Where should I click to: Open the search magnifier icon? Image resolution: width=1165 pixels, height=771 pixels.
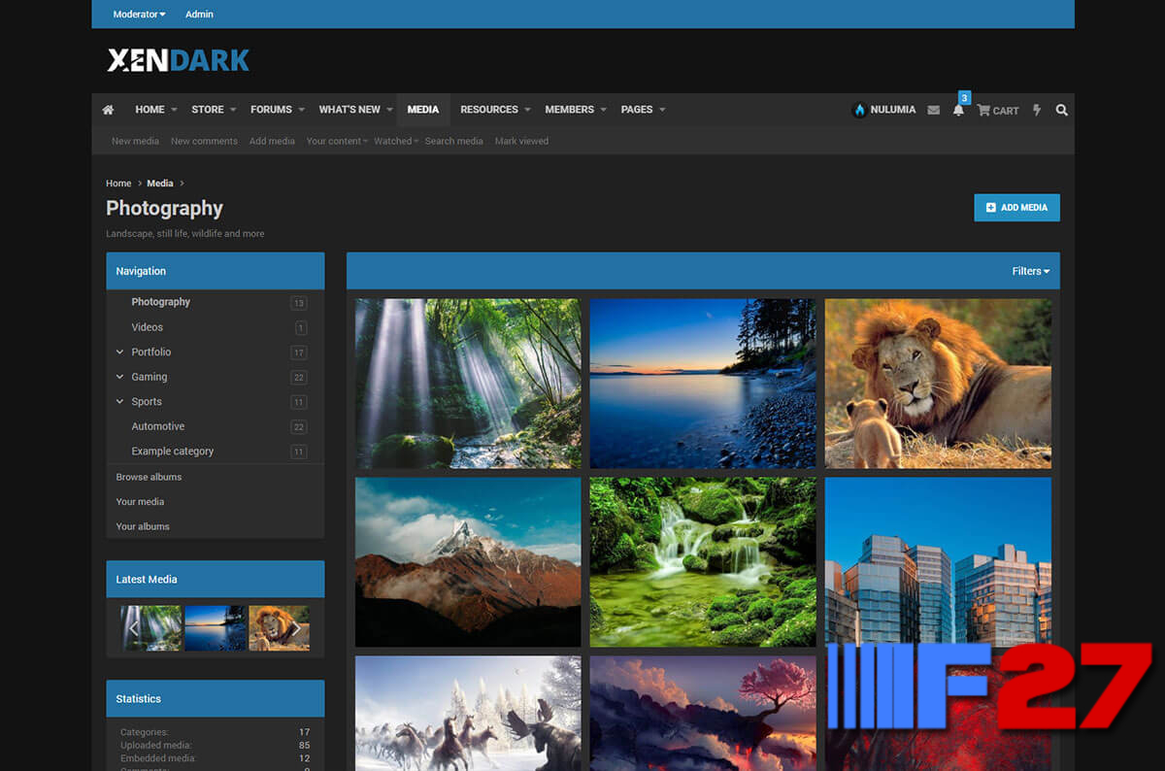pyautogui.click(x=1061, y=111)
